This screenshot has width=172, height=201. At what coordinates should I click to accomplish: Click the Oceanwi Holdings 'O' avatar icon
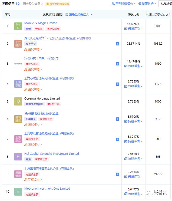pyautogui.click(x=18, y=101)
